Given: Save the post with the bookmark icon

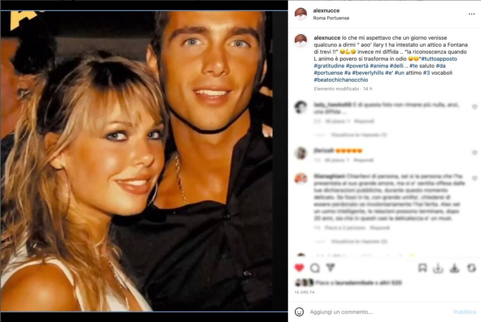Looking at the screenshot, I should [x=422, y=268].
